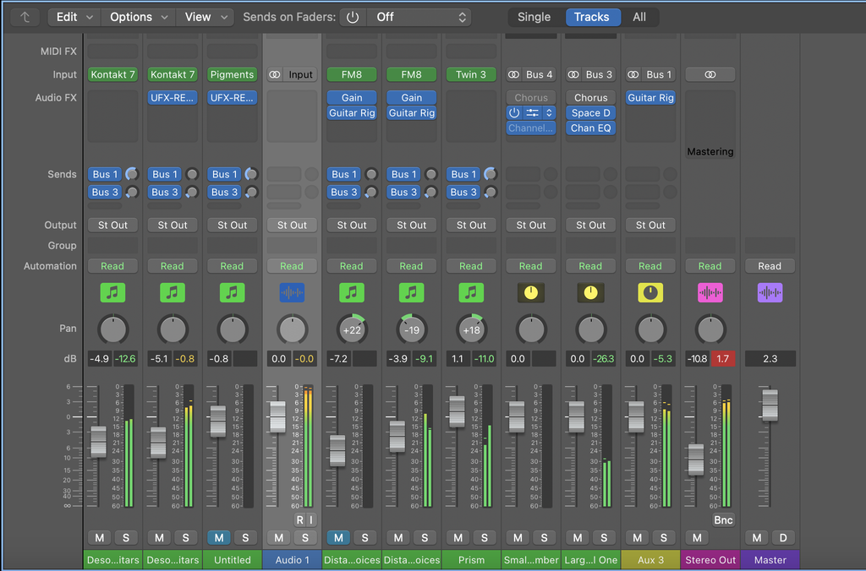Click the up arrow icon in top-left corner
Image resolution: width=866 pixels, height=571 pixels.
(23, 16)
